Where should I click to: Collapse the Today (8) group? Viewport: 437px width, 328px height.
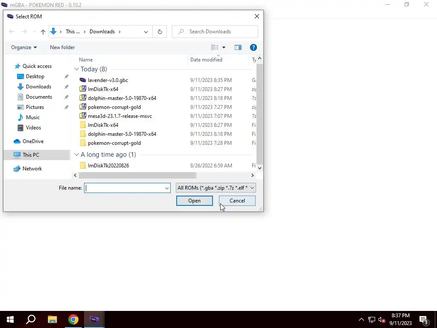(x=76, y=69)
